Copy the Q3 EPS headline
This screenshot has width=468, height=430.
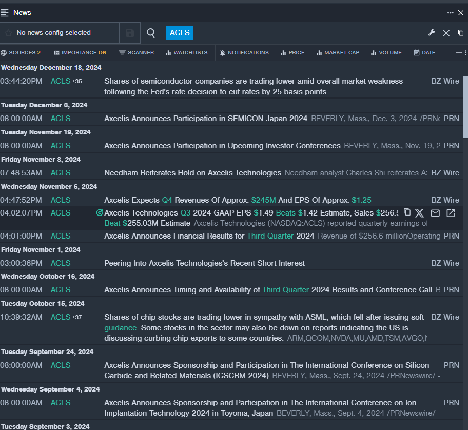(407, 212)
